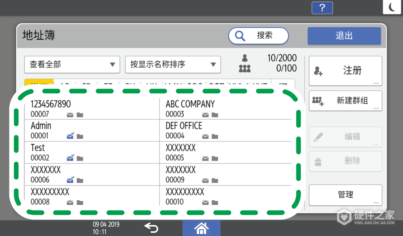Click the date and time display
This screenshot has height=236, width=403.
[106, 228]
